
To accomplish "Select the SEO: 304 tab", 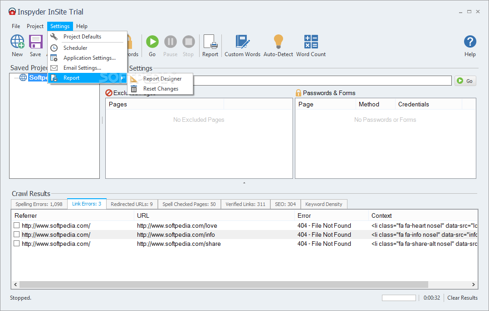I will point(285,204).
